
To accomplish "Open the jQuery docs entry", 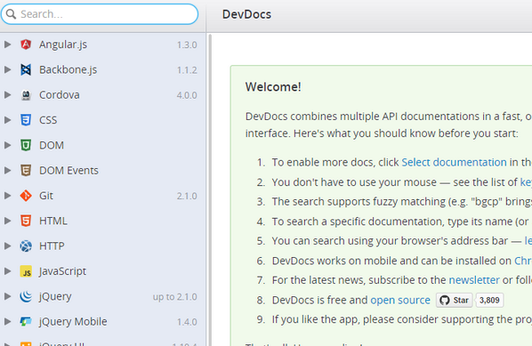I will (103, 296).
